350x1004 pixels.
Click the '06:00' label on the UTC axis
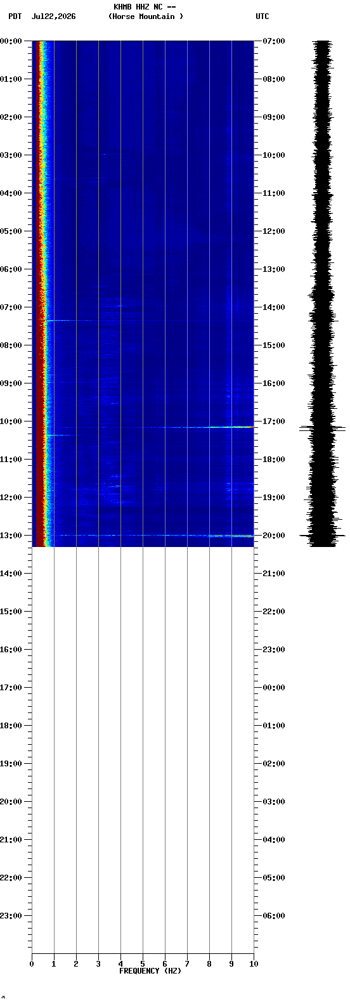(274, 916)
